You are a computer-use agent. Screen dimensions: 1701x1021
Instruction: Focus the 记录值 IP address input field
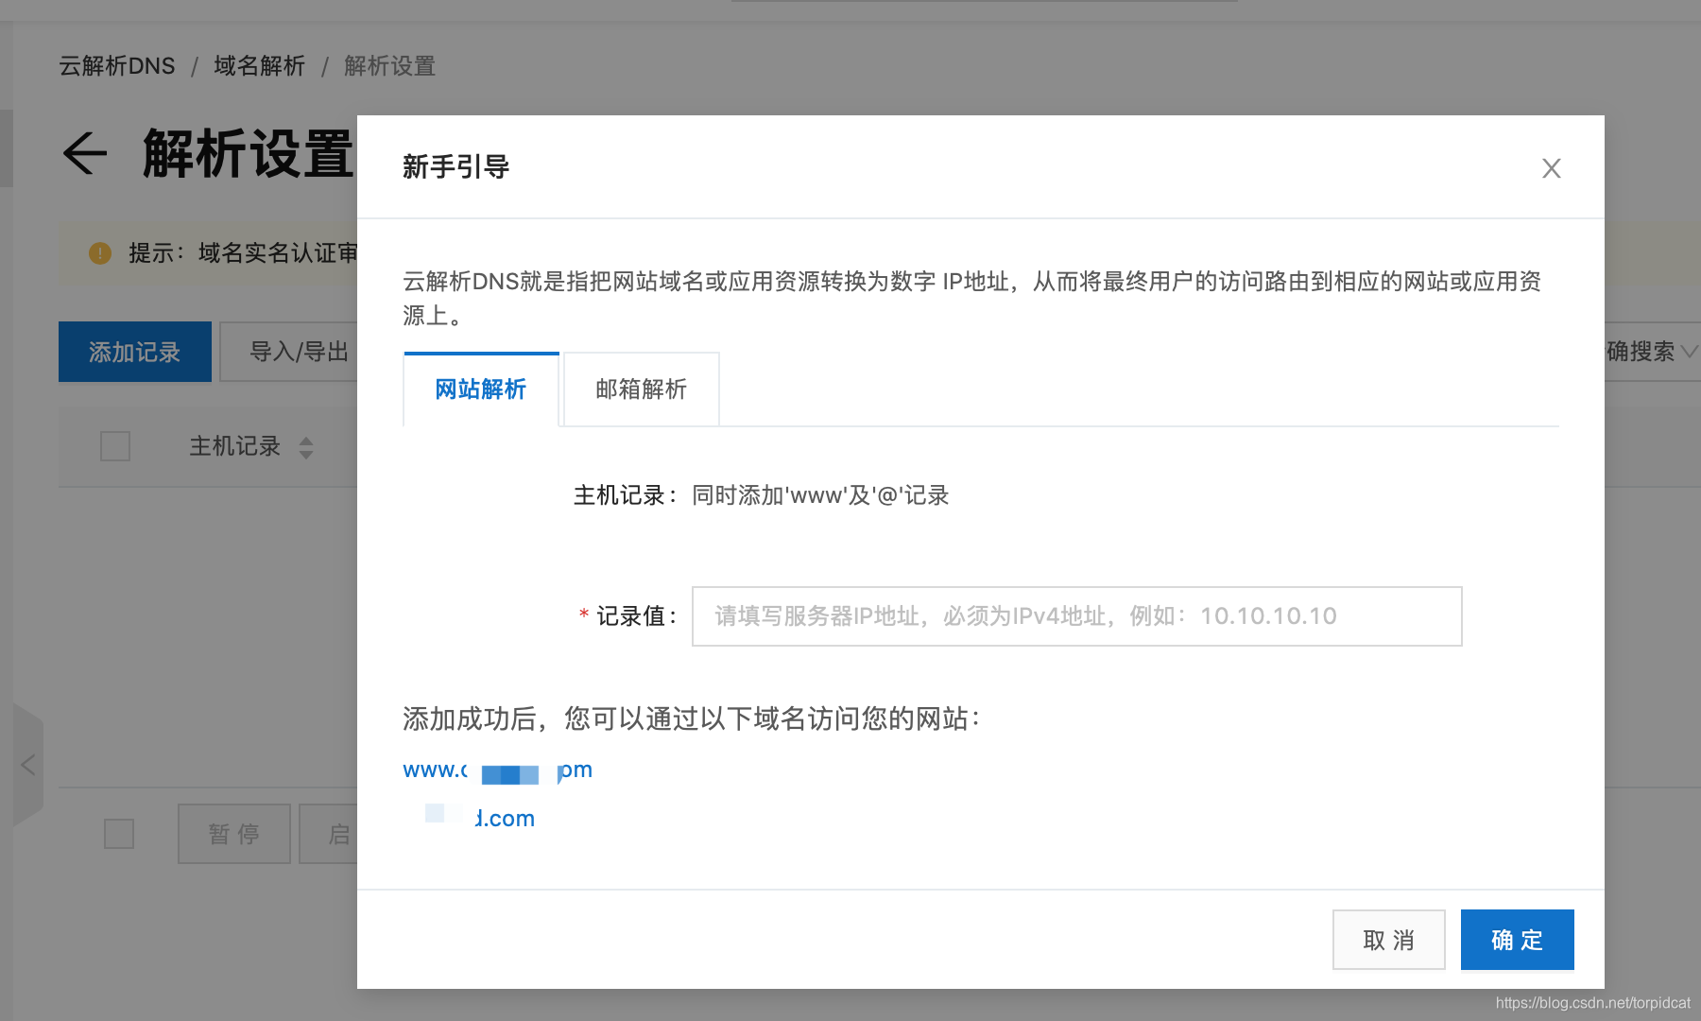(x=1077, y=616)
